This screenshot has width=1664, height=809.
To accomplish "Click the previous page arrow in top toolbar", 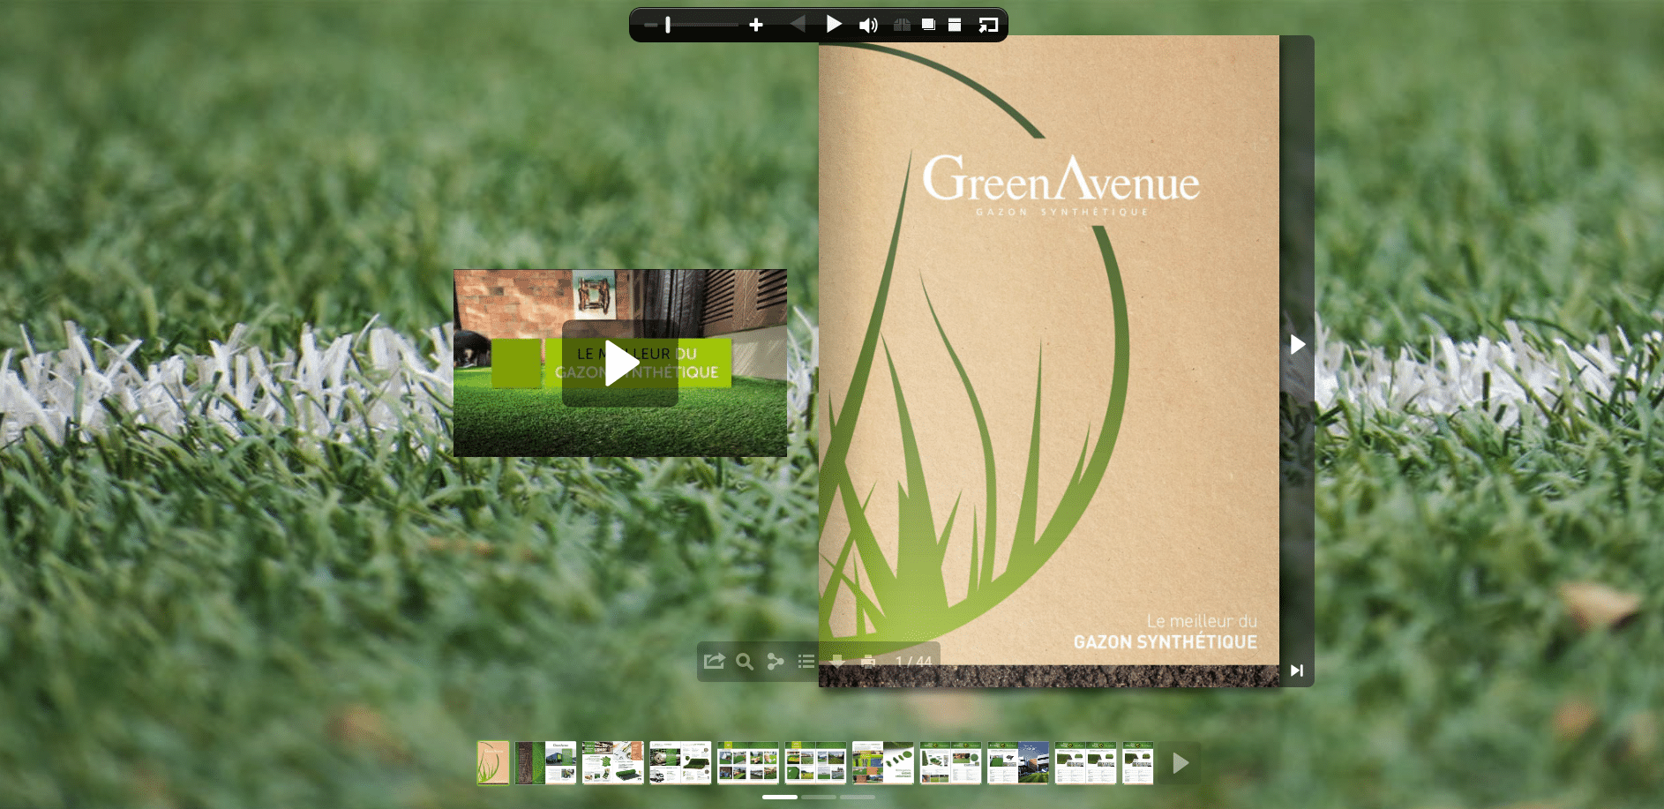I will 798,24.
